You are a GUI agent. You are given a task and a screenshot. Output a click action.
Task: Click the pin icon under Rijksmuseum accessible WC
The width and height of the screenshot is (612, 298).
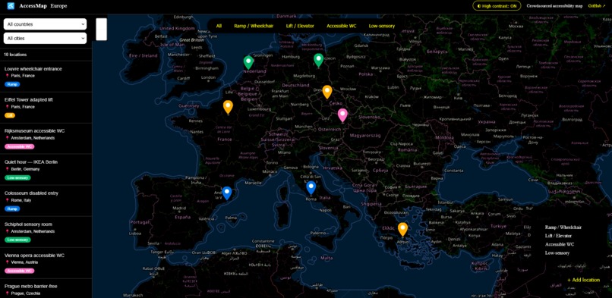[7, 138]
